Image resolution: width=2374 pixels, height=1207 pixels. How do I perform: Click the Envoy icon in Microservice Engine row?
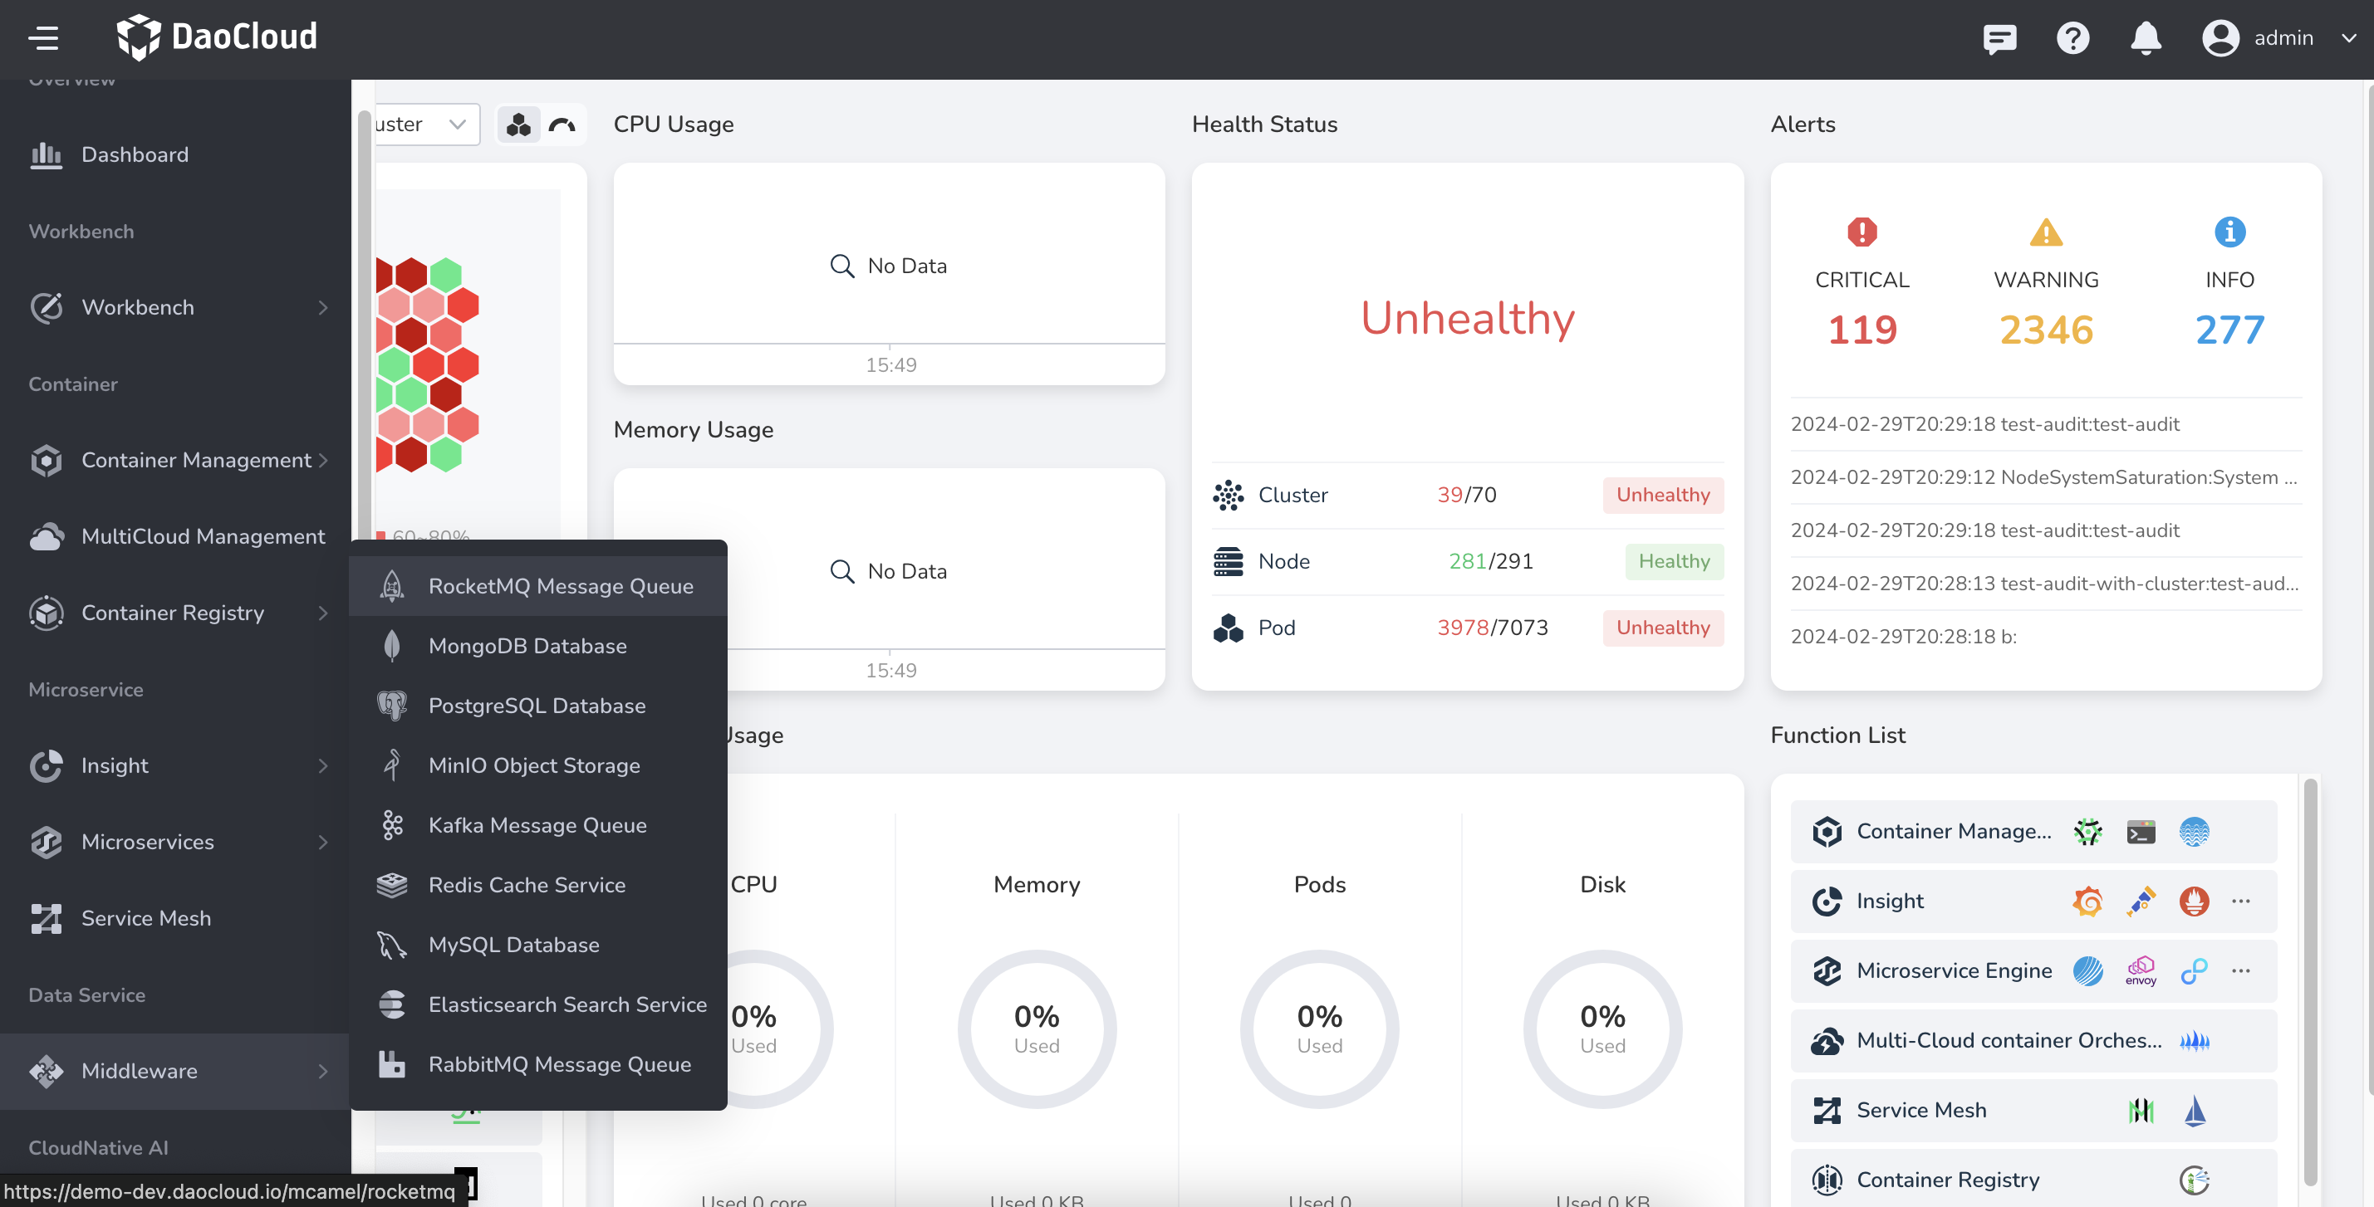point(2141,970)
